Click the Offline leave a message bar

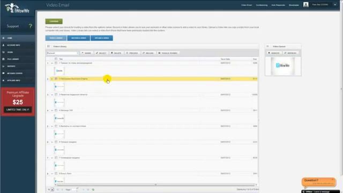(x=320, y=191)
